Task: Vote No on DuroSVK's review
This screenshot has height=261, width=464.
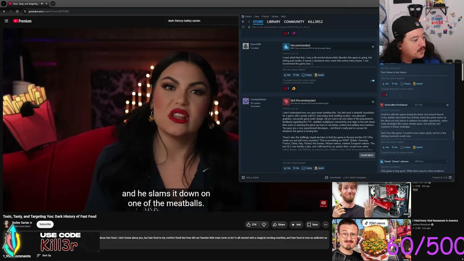Action: [296, 75]
